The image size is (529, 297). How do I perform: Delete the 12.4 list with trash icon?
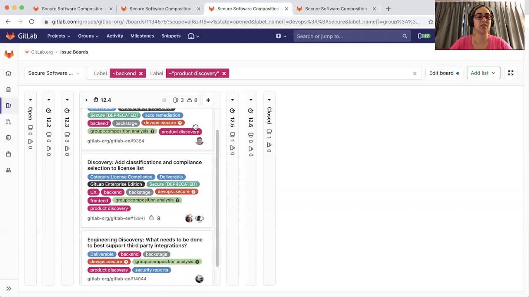click(164, 100)
